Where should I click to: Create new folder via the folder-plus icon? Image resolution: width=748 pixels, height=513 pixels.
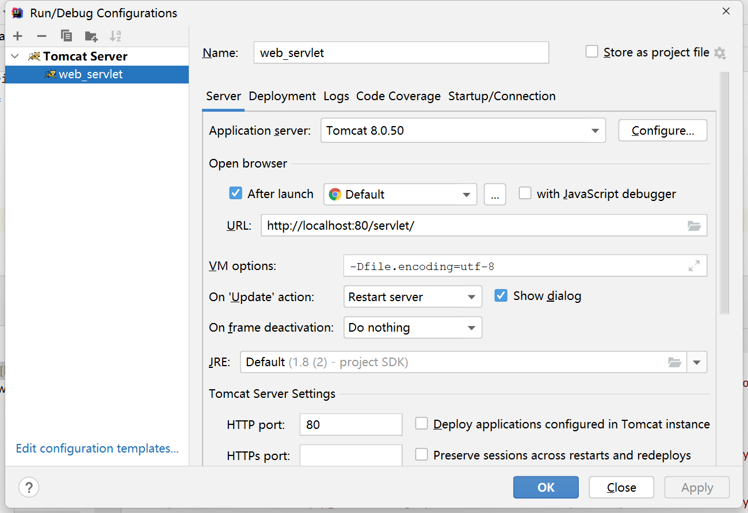(x=91, y=36)
